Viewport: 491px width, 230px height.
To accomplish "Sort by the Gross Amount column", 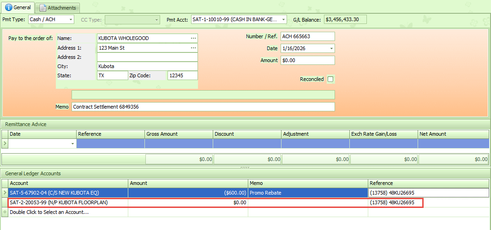I will pos(179,134).
